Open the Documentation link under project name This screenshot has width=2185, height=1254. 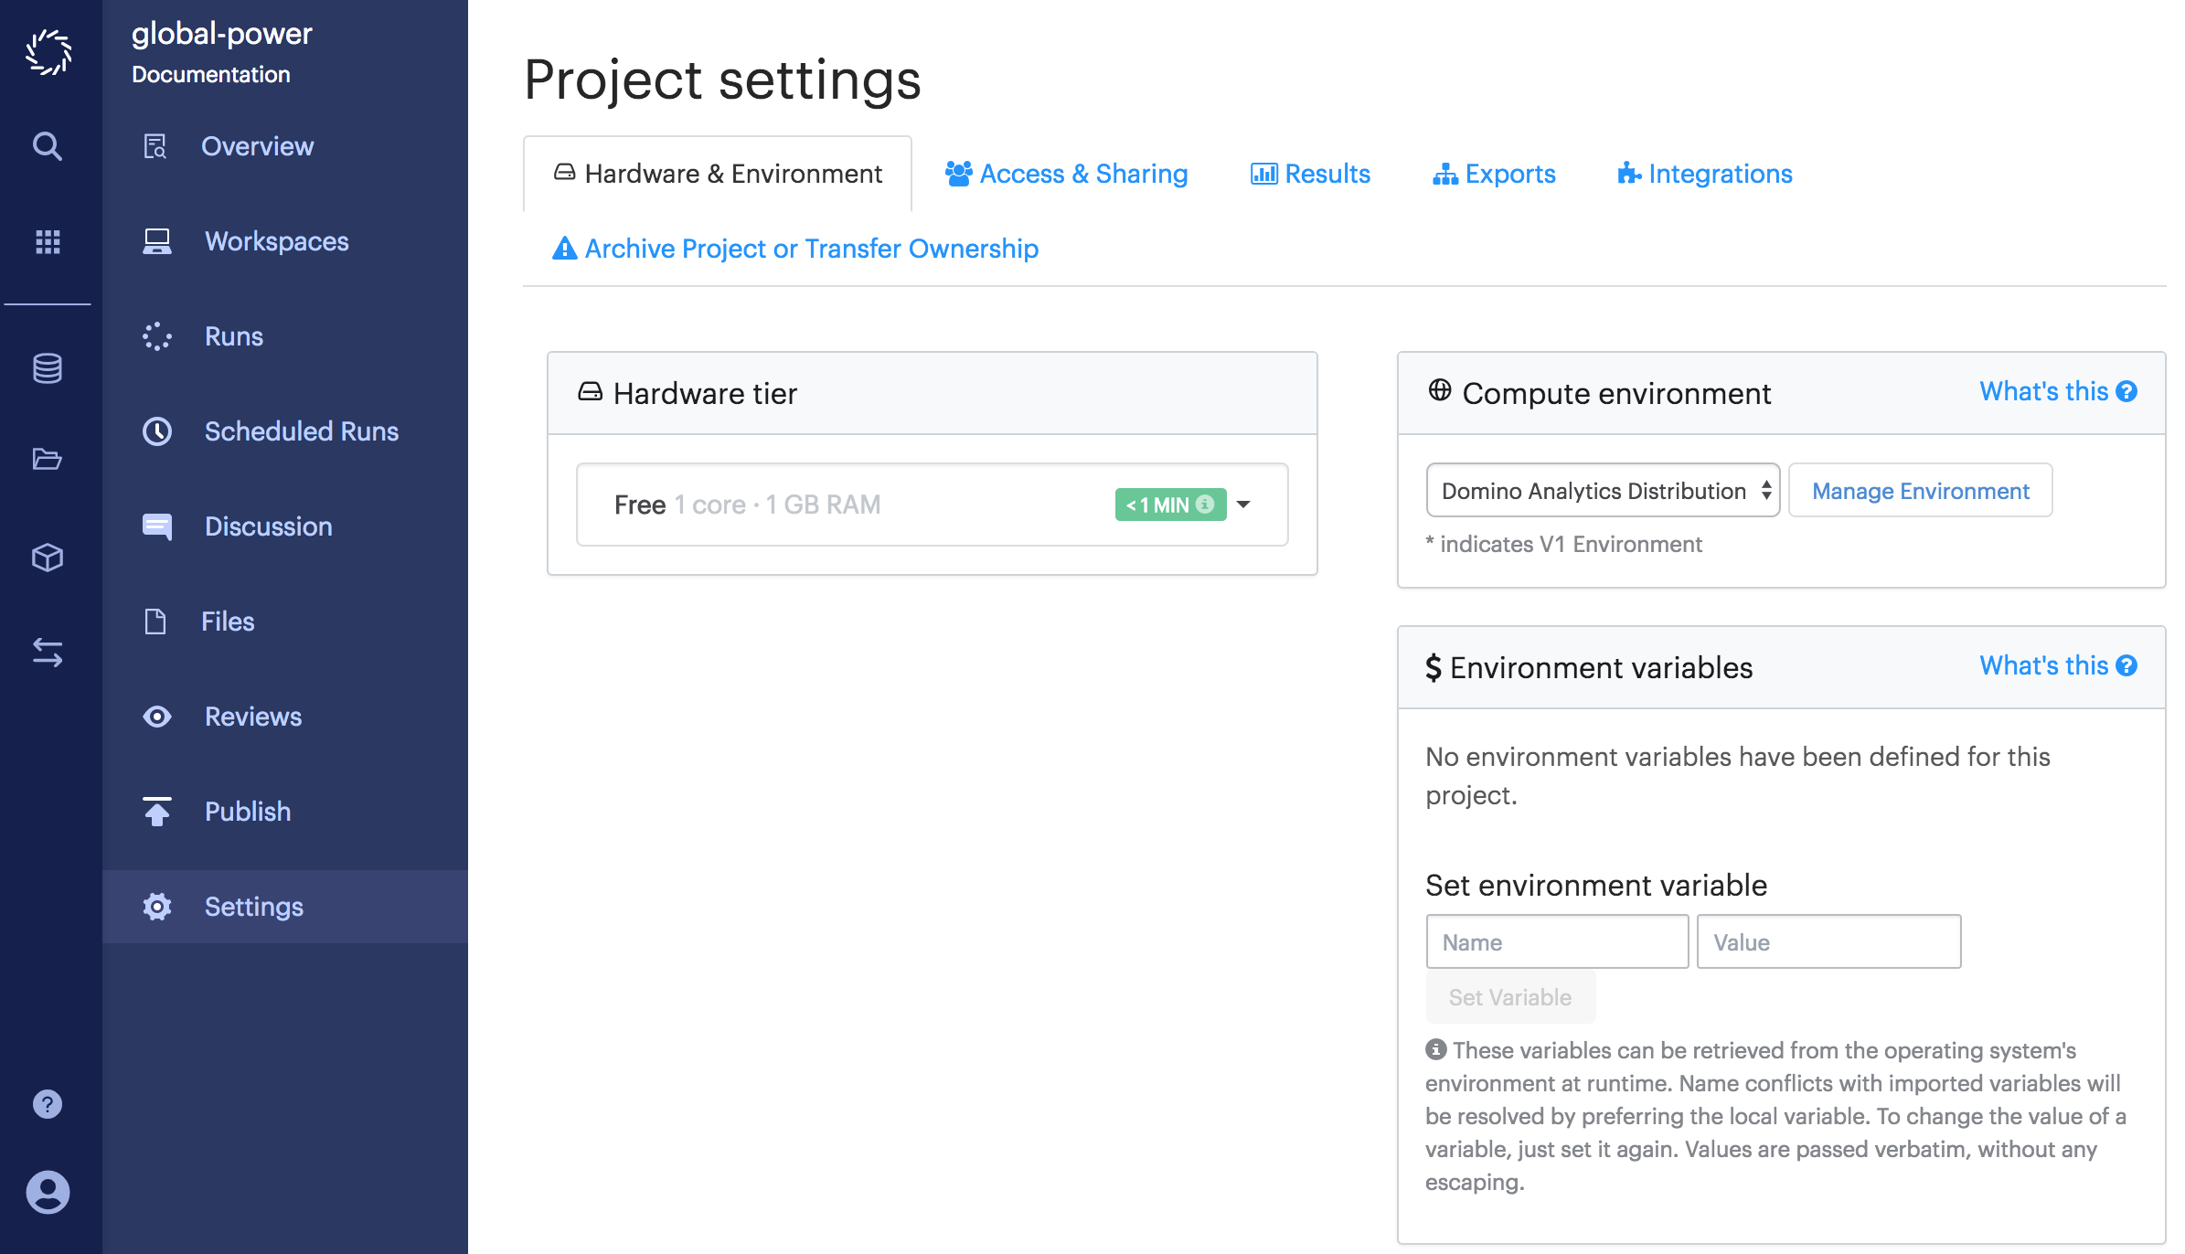click(x=211, y=75)
